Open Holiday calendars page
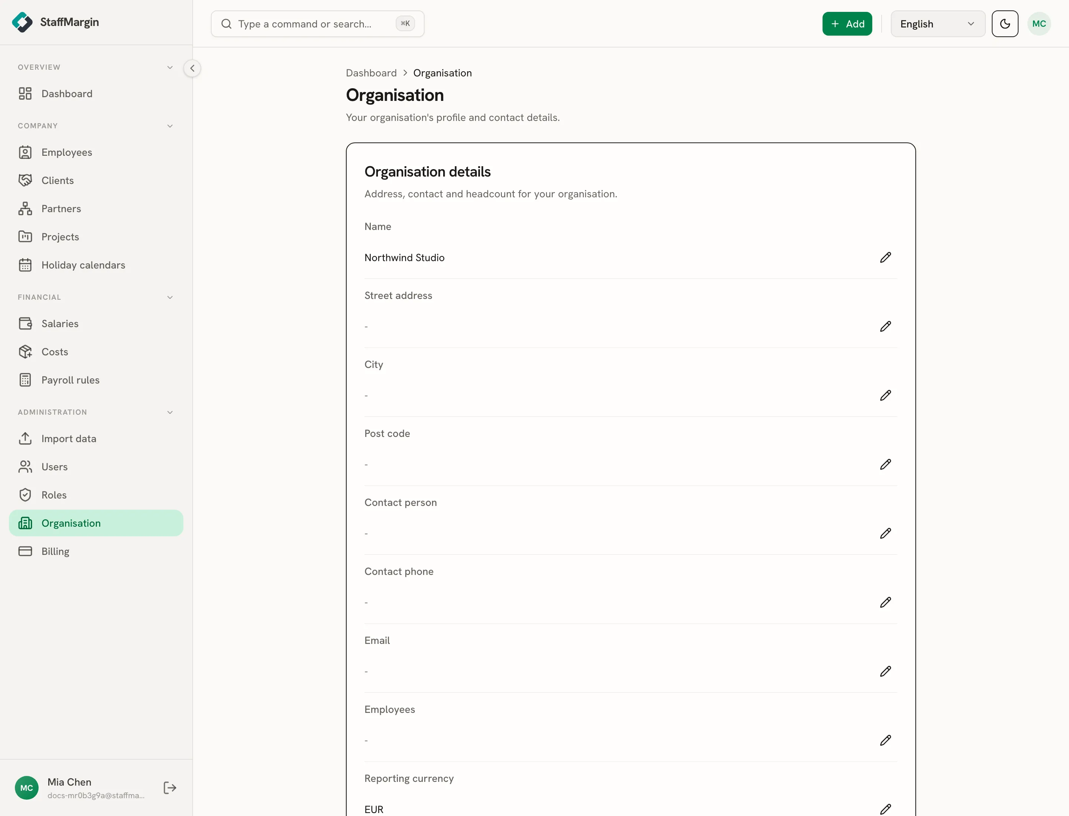 click(96, 265)
